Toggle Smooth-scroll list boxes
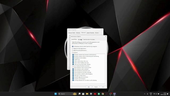The height and width of the screenshot is (96, 170). click(x=73, y=79)
